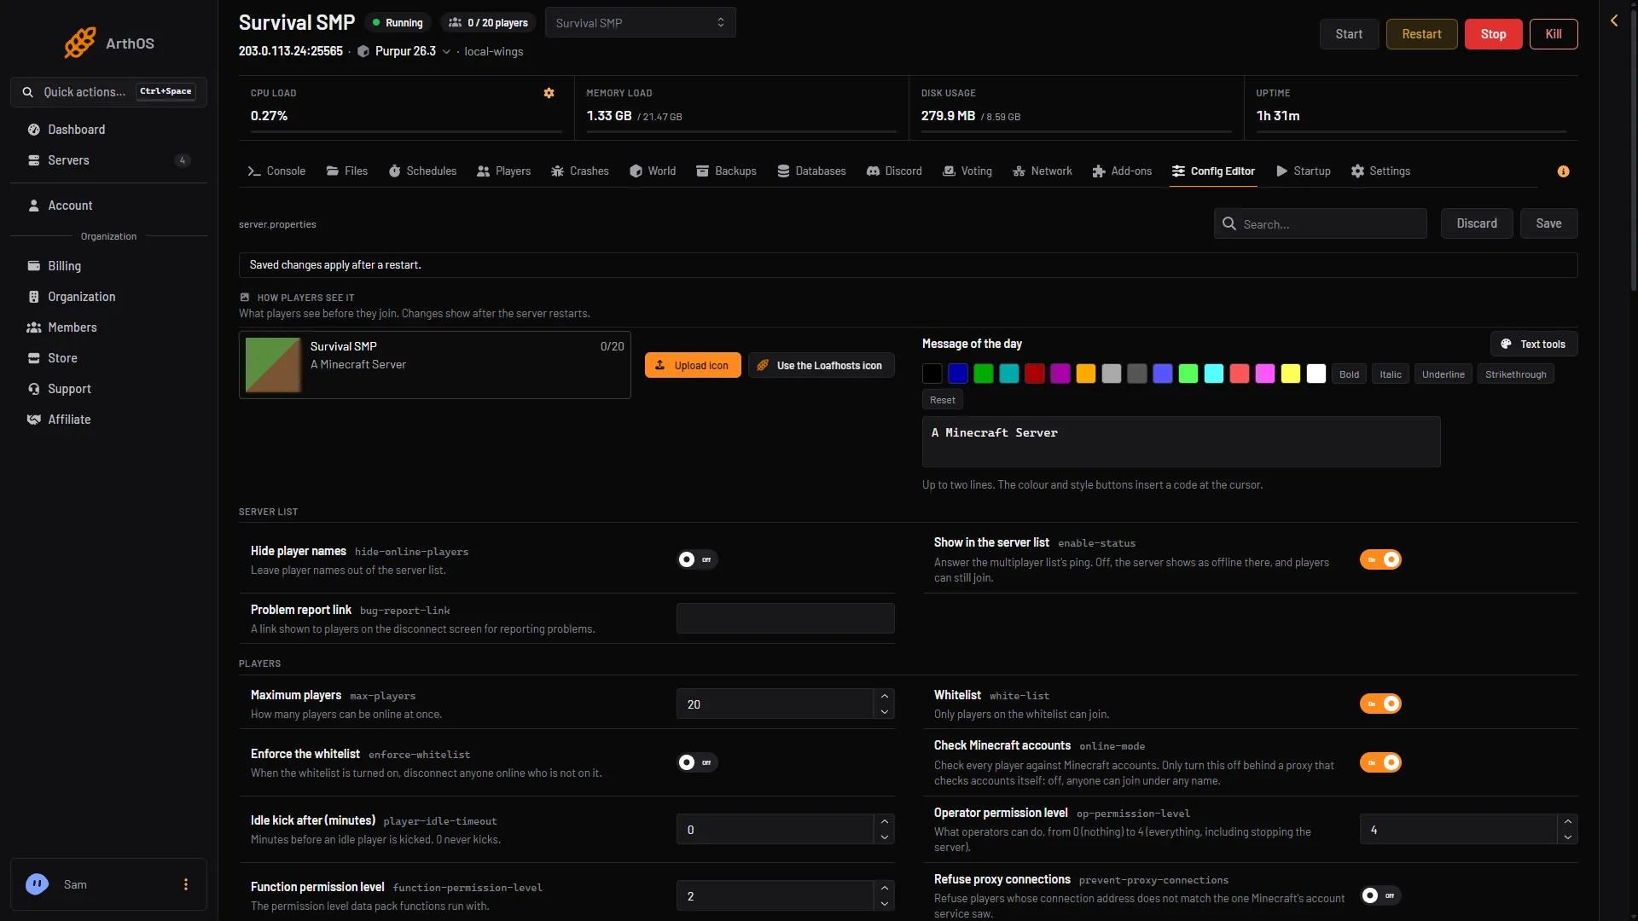Screen dimensions: 1638x921
Task: Click the ArthOS logo
Action: pos(109,43)
